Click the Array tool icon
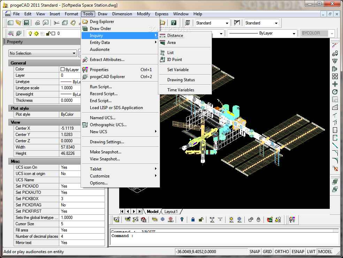The height and width of the screenshot is (258, 343). 335,76
